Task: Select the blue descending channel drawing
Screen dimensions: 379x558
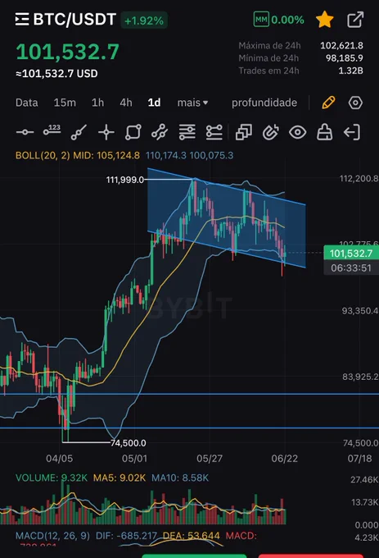Action: point(227,217)
